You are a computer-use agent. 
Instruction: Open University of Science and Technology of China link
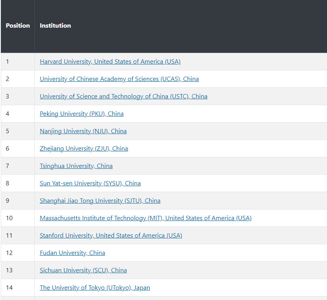[124, 96]
